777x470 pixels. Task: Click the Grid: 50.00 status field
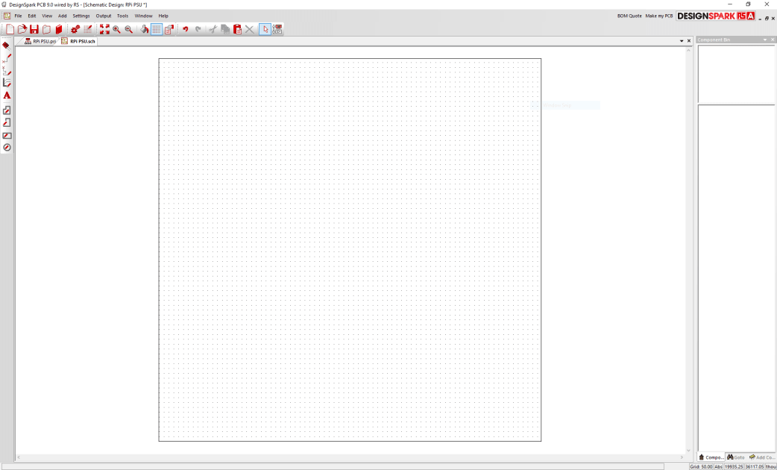701,466
